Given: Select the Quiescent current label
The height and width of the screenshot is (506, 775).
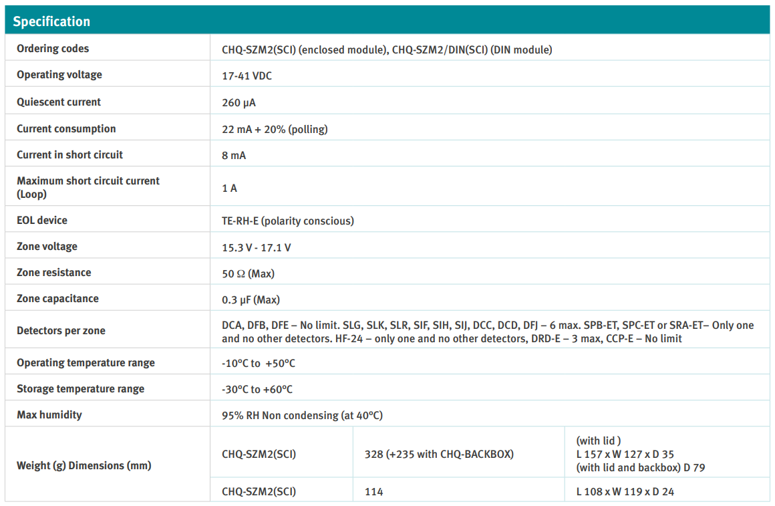Looking at the screenshot, I should click(59, 102).
